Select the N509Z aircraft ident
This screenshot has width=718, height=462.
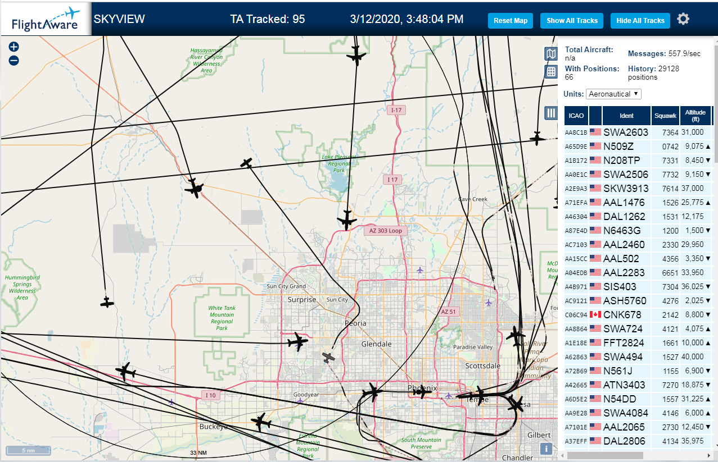click(x=618, y=147)
